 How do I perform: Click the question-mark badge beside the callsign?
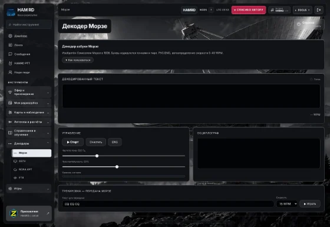(x=211, y=9)
